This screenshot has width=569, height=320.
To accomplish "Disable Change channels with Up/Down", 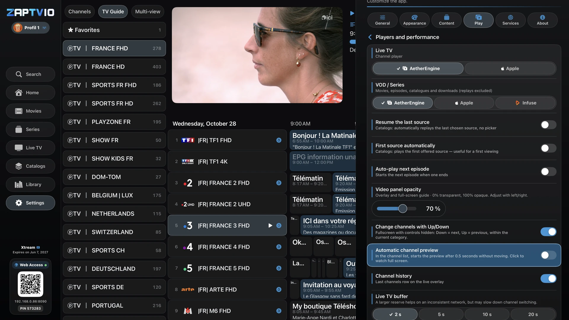I will 548,232.
